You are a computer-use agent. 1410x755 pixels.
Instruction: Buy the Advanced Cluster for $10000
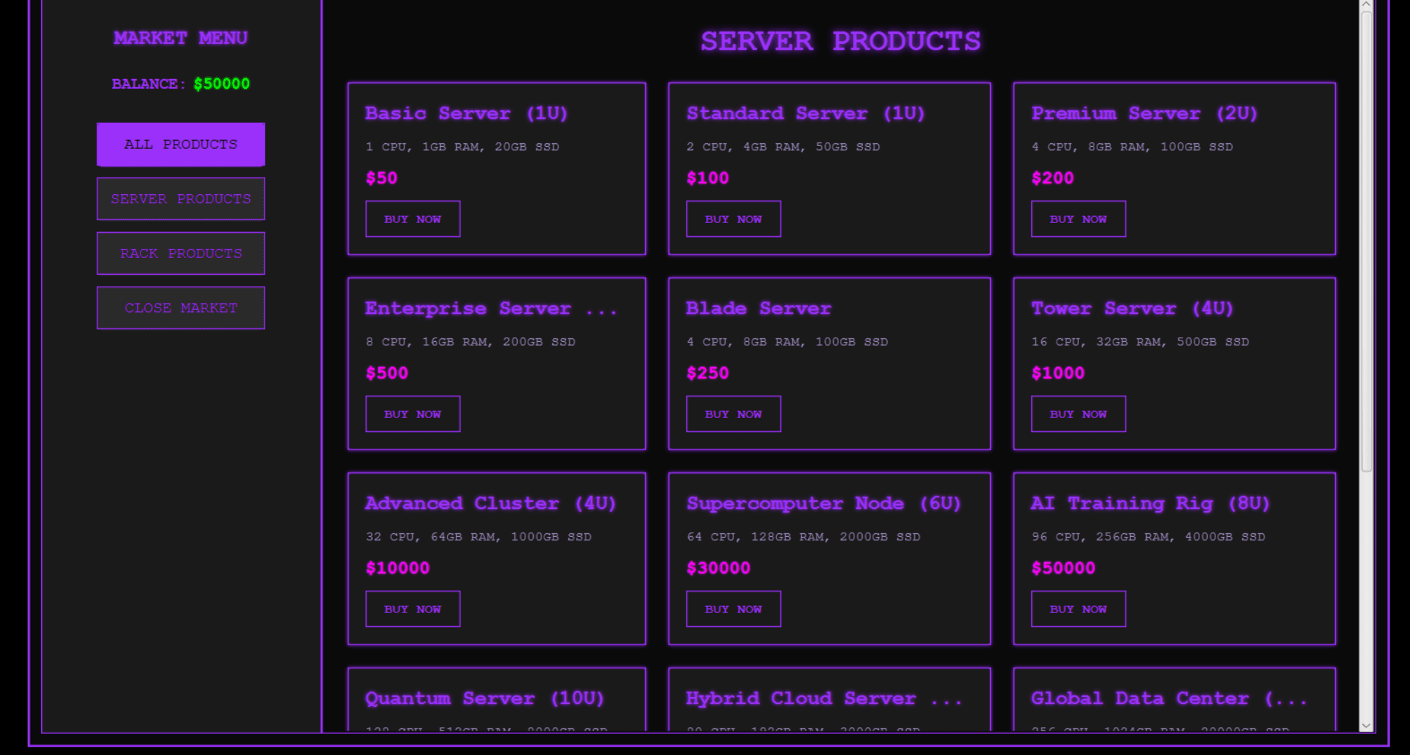[412, 610]
